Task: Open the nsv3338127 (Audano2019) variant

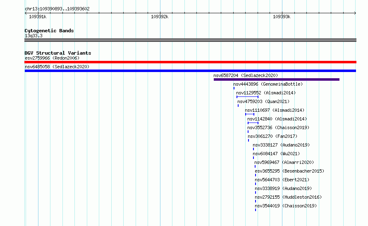Action: [281, 145]
